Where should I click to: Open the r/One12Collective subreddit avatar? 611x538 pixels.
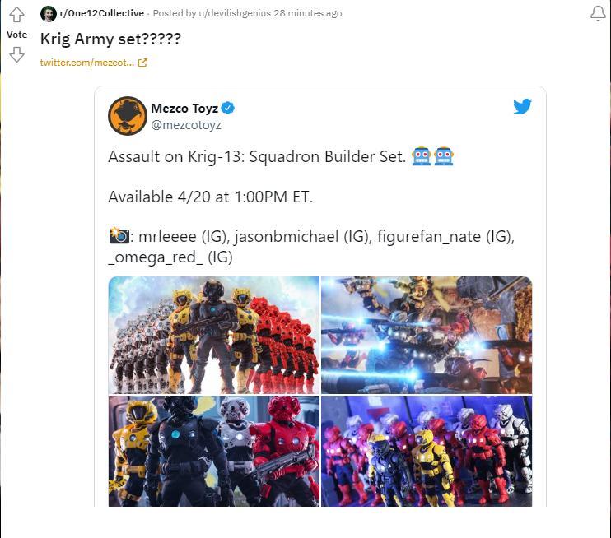click(x=49, y=14)
